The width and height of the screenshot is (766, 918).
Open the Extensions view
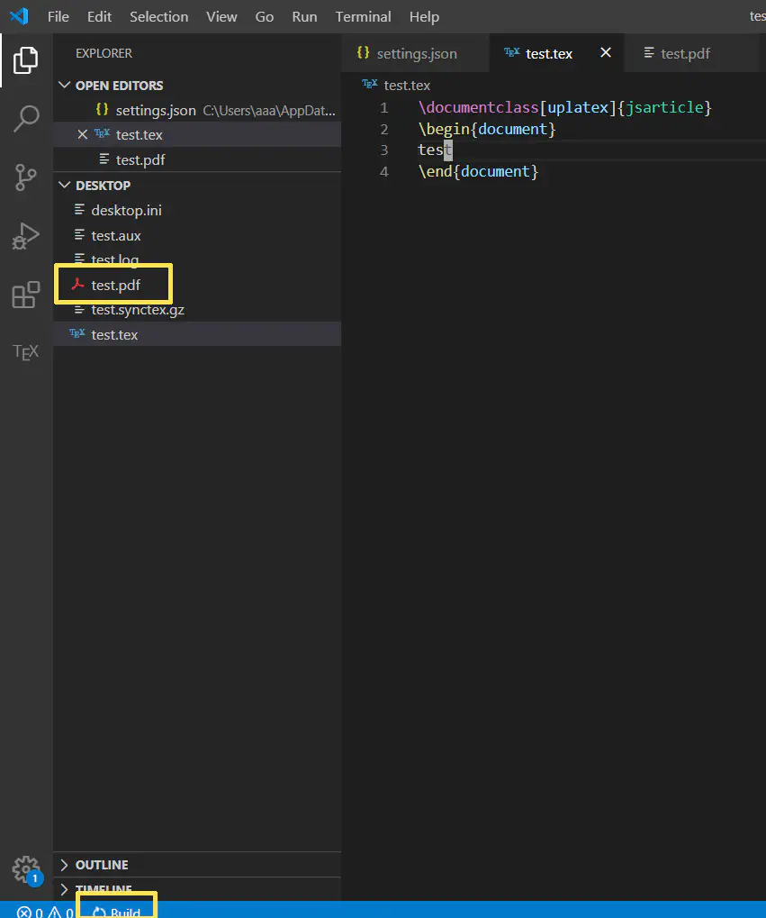(x=25, y=294)
